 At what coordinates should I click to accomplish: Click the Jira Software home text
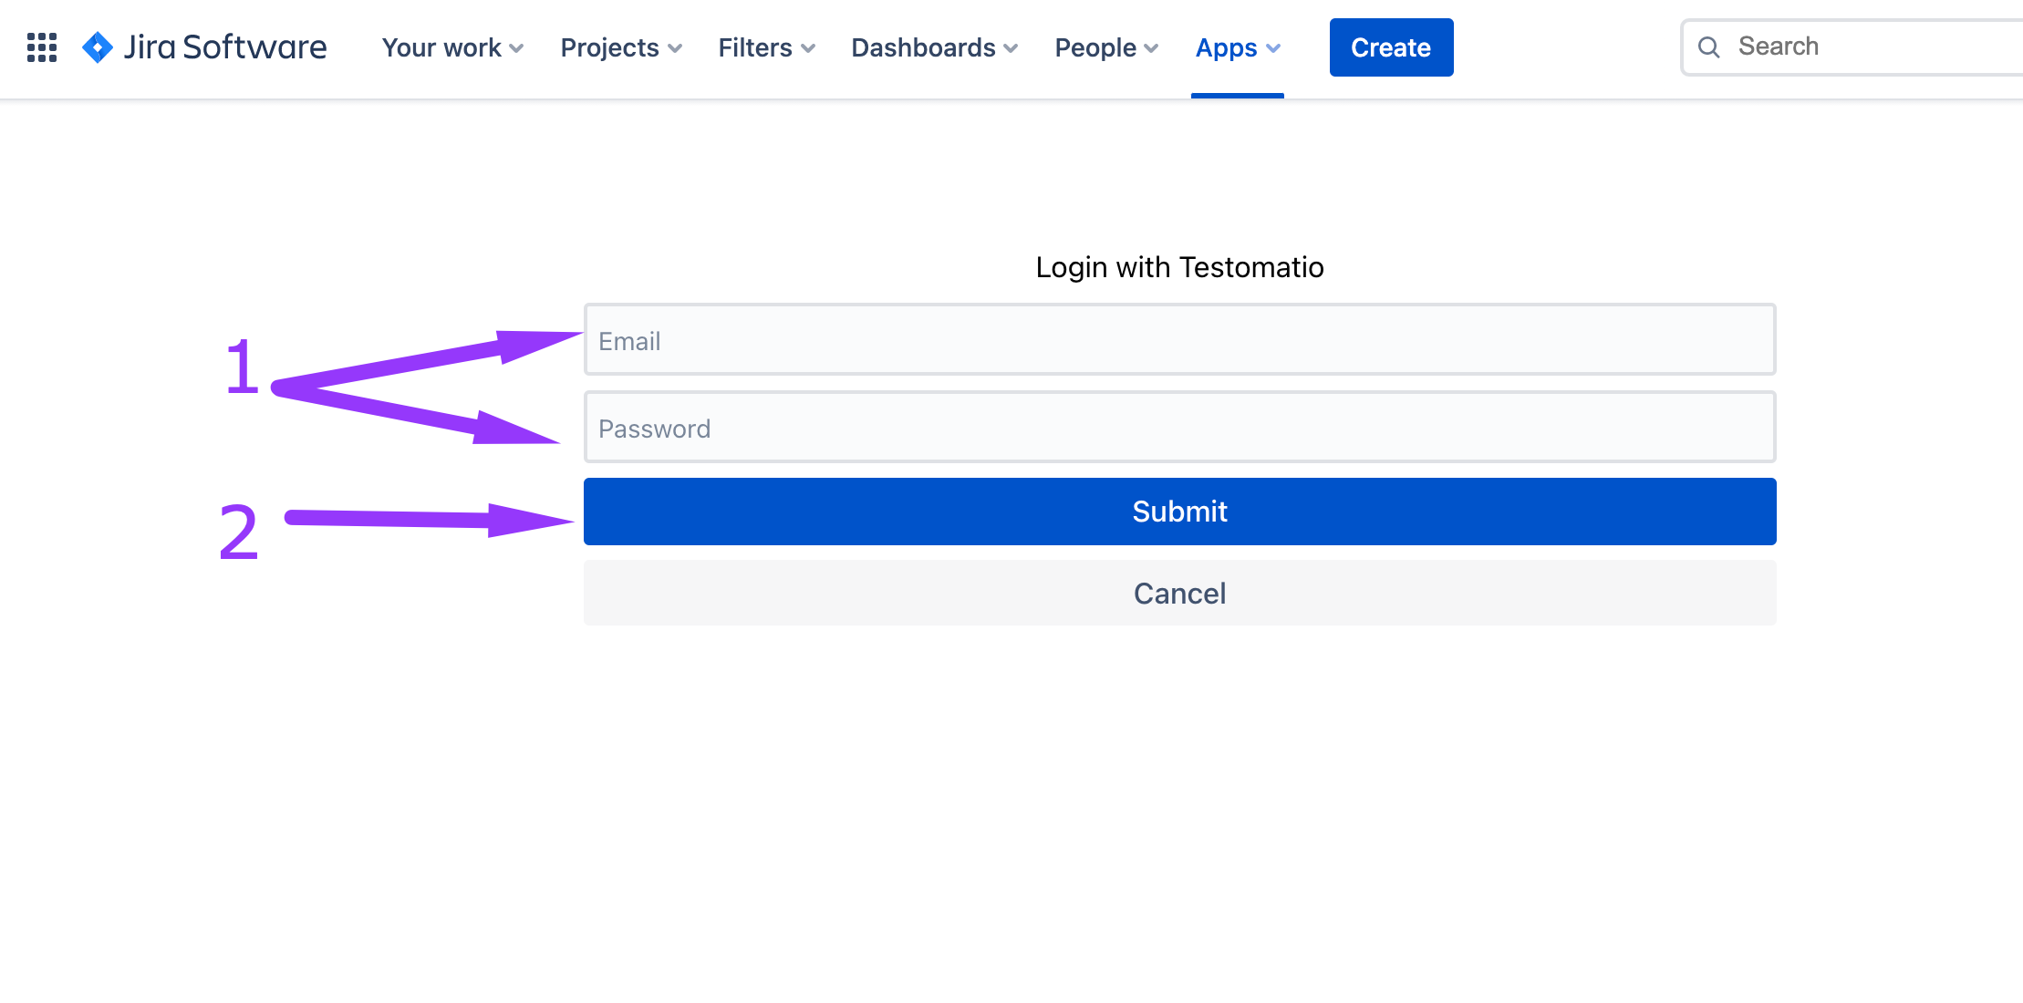(225, 47)
